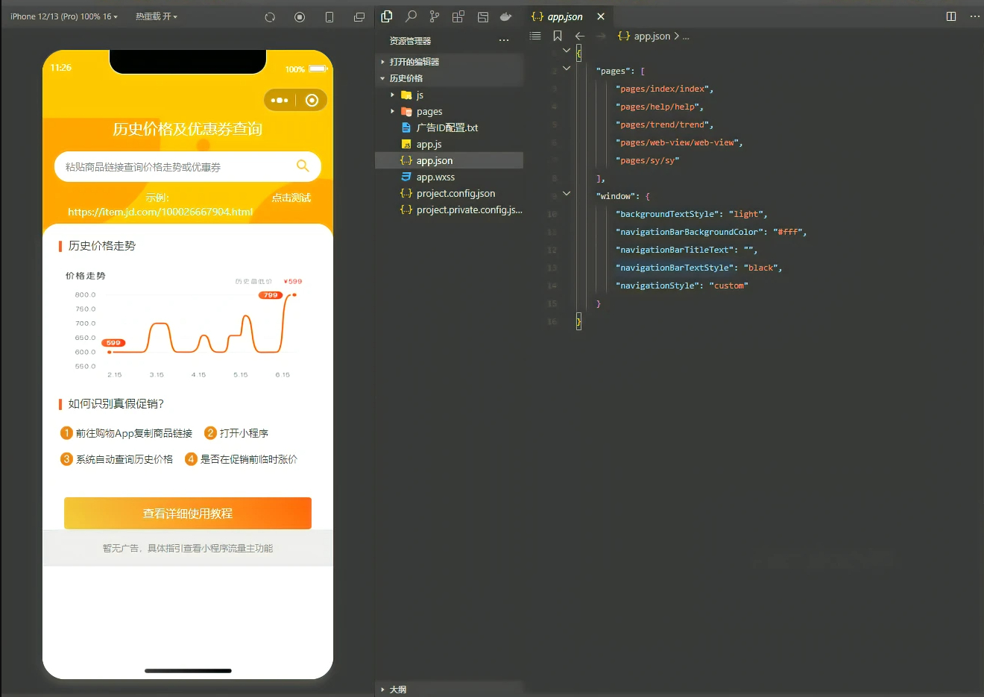Image resolution: width=984 pixels, height=697 pixels.
Task: Collapse the "window" object fold arrow
Action: click(567, 194)
